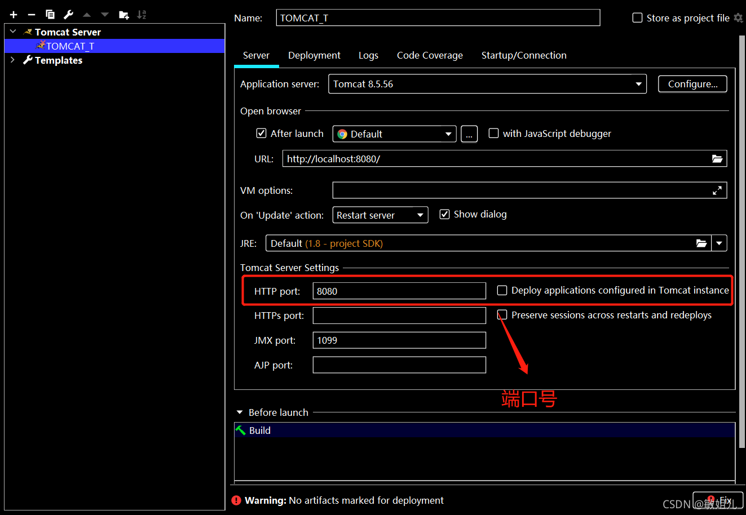The height and width of the screenshot is (515, 746).
Task: Toggle Store as project file checkbox
Action: [638, 18]
